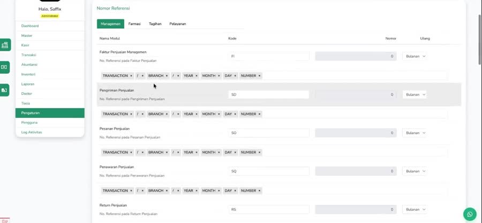This screenshot has width=482, height=223.
Task: Remove DAY tag from Faktur Penjualan format
Action: tap(235, 76)
